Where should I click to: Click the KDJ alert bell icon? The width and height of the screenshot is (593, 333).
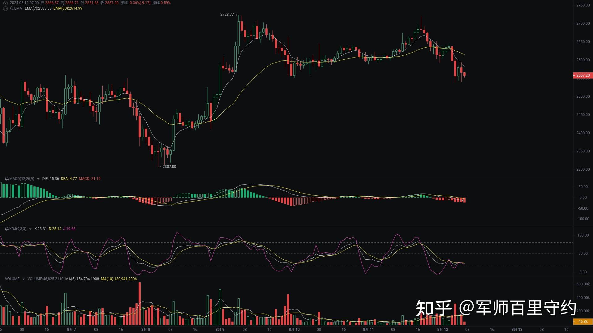point(7,229)
